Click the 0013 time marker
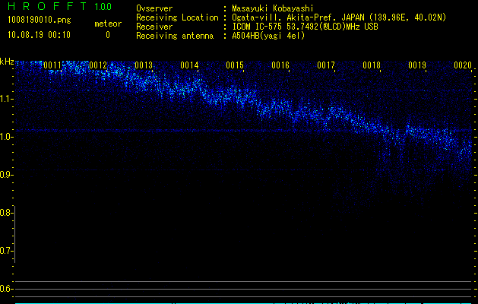Image resolution: width=478 pixels, height=304 pixels. (x=144, y=65)
